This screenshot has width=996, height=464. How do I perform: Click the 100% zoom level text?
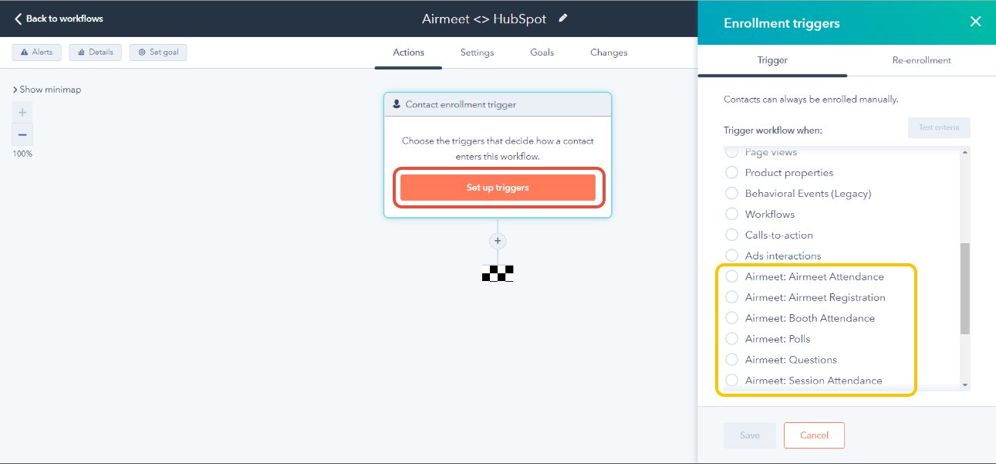pyautogui.click(x=22, y=154)
